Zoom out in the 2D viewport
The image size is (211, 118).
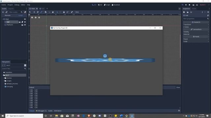coord(32,17)
